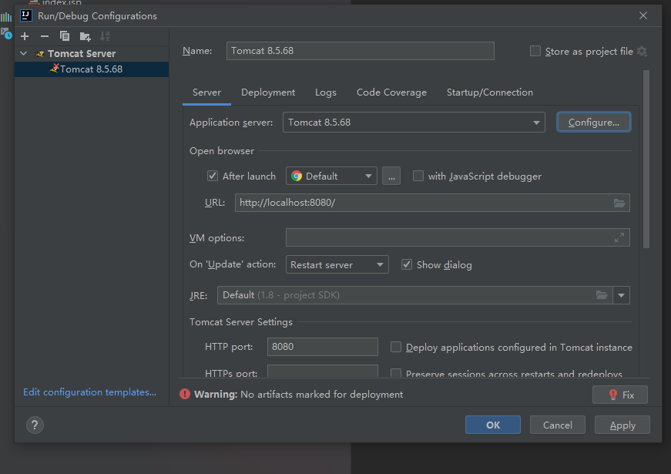Open the Logs tab
Image resolution: width=671 pixels, height=474 pixels.
326,92
